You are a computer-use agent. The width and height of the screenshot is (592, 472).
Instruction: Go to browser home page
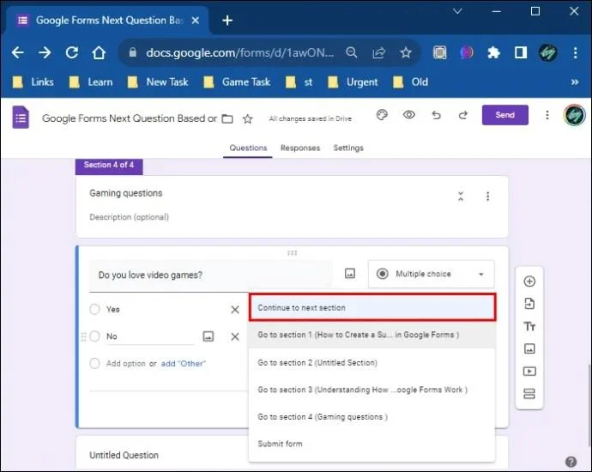(99, 52)
